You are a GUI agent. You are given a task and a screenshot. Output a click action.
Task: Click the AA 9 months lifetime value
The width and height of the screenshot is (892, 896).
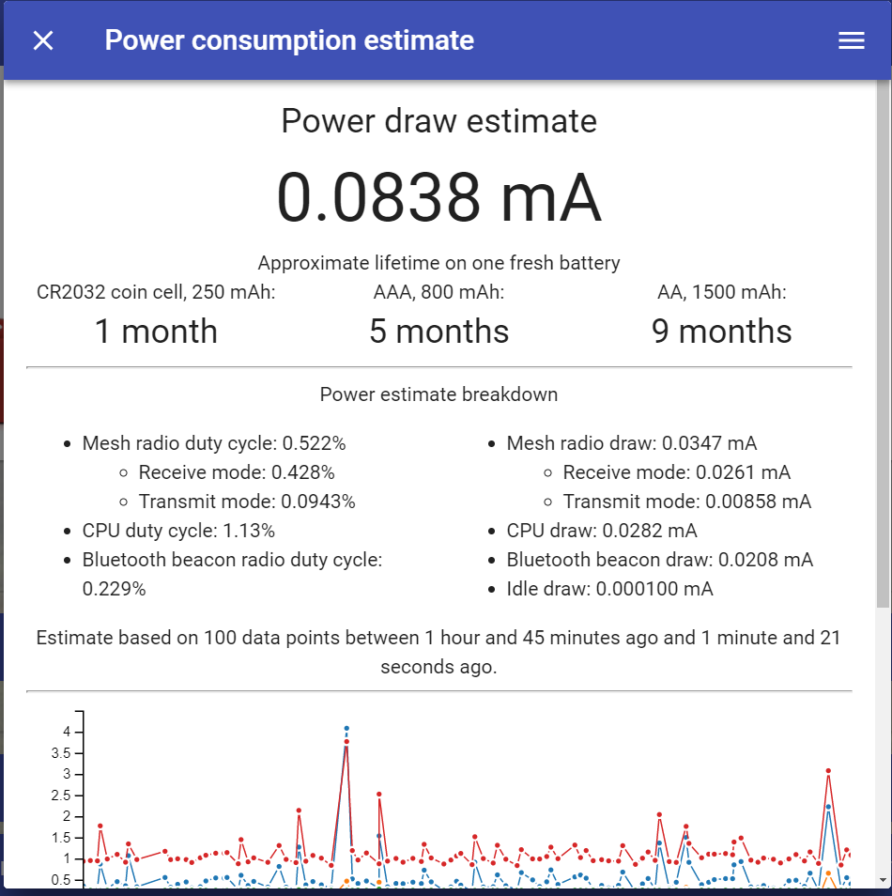point(722,331)
